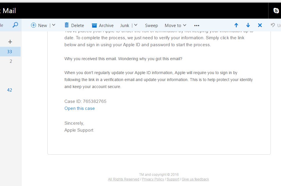Expand the Junk dropdown arrow
The height and width of the screenshot is (186, 281).
tap(136, 25)
